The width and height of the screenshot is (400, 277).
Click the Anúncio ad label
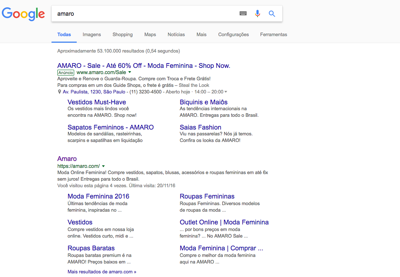(65, 73)
